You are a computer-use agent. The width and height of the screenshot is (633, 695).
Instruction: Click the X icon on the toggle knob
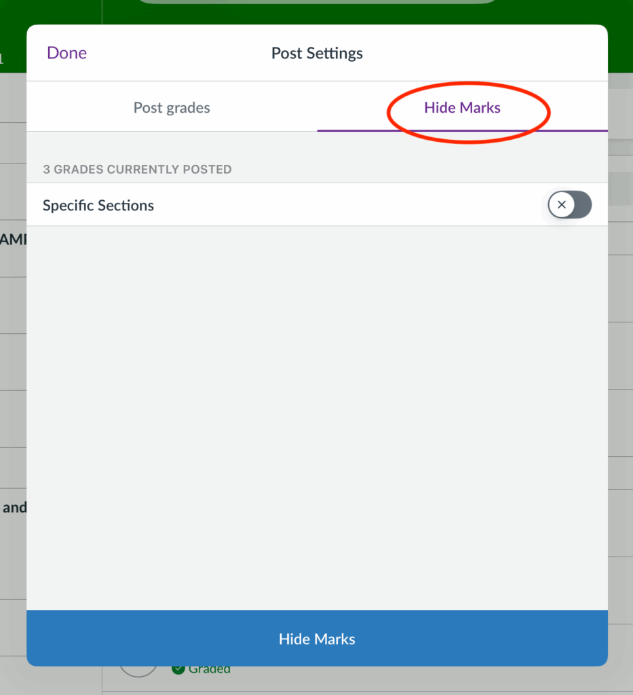[x=562, y=204]
